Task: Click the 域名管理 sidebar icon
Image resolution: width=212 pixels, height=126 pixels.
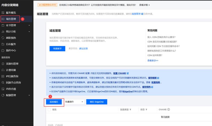Action: tap(3, 19)
